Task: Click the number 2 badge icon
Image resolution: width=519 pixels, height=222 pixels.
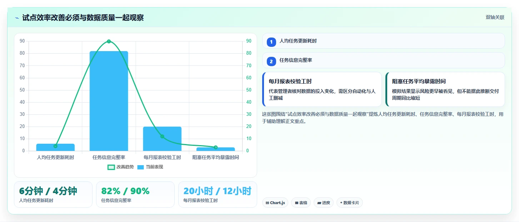Action: coord(271,61)
